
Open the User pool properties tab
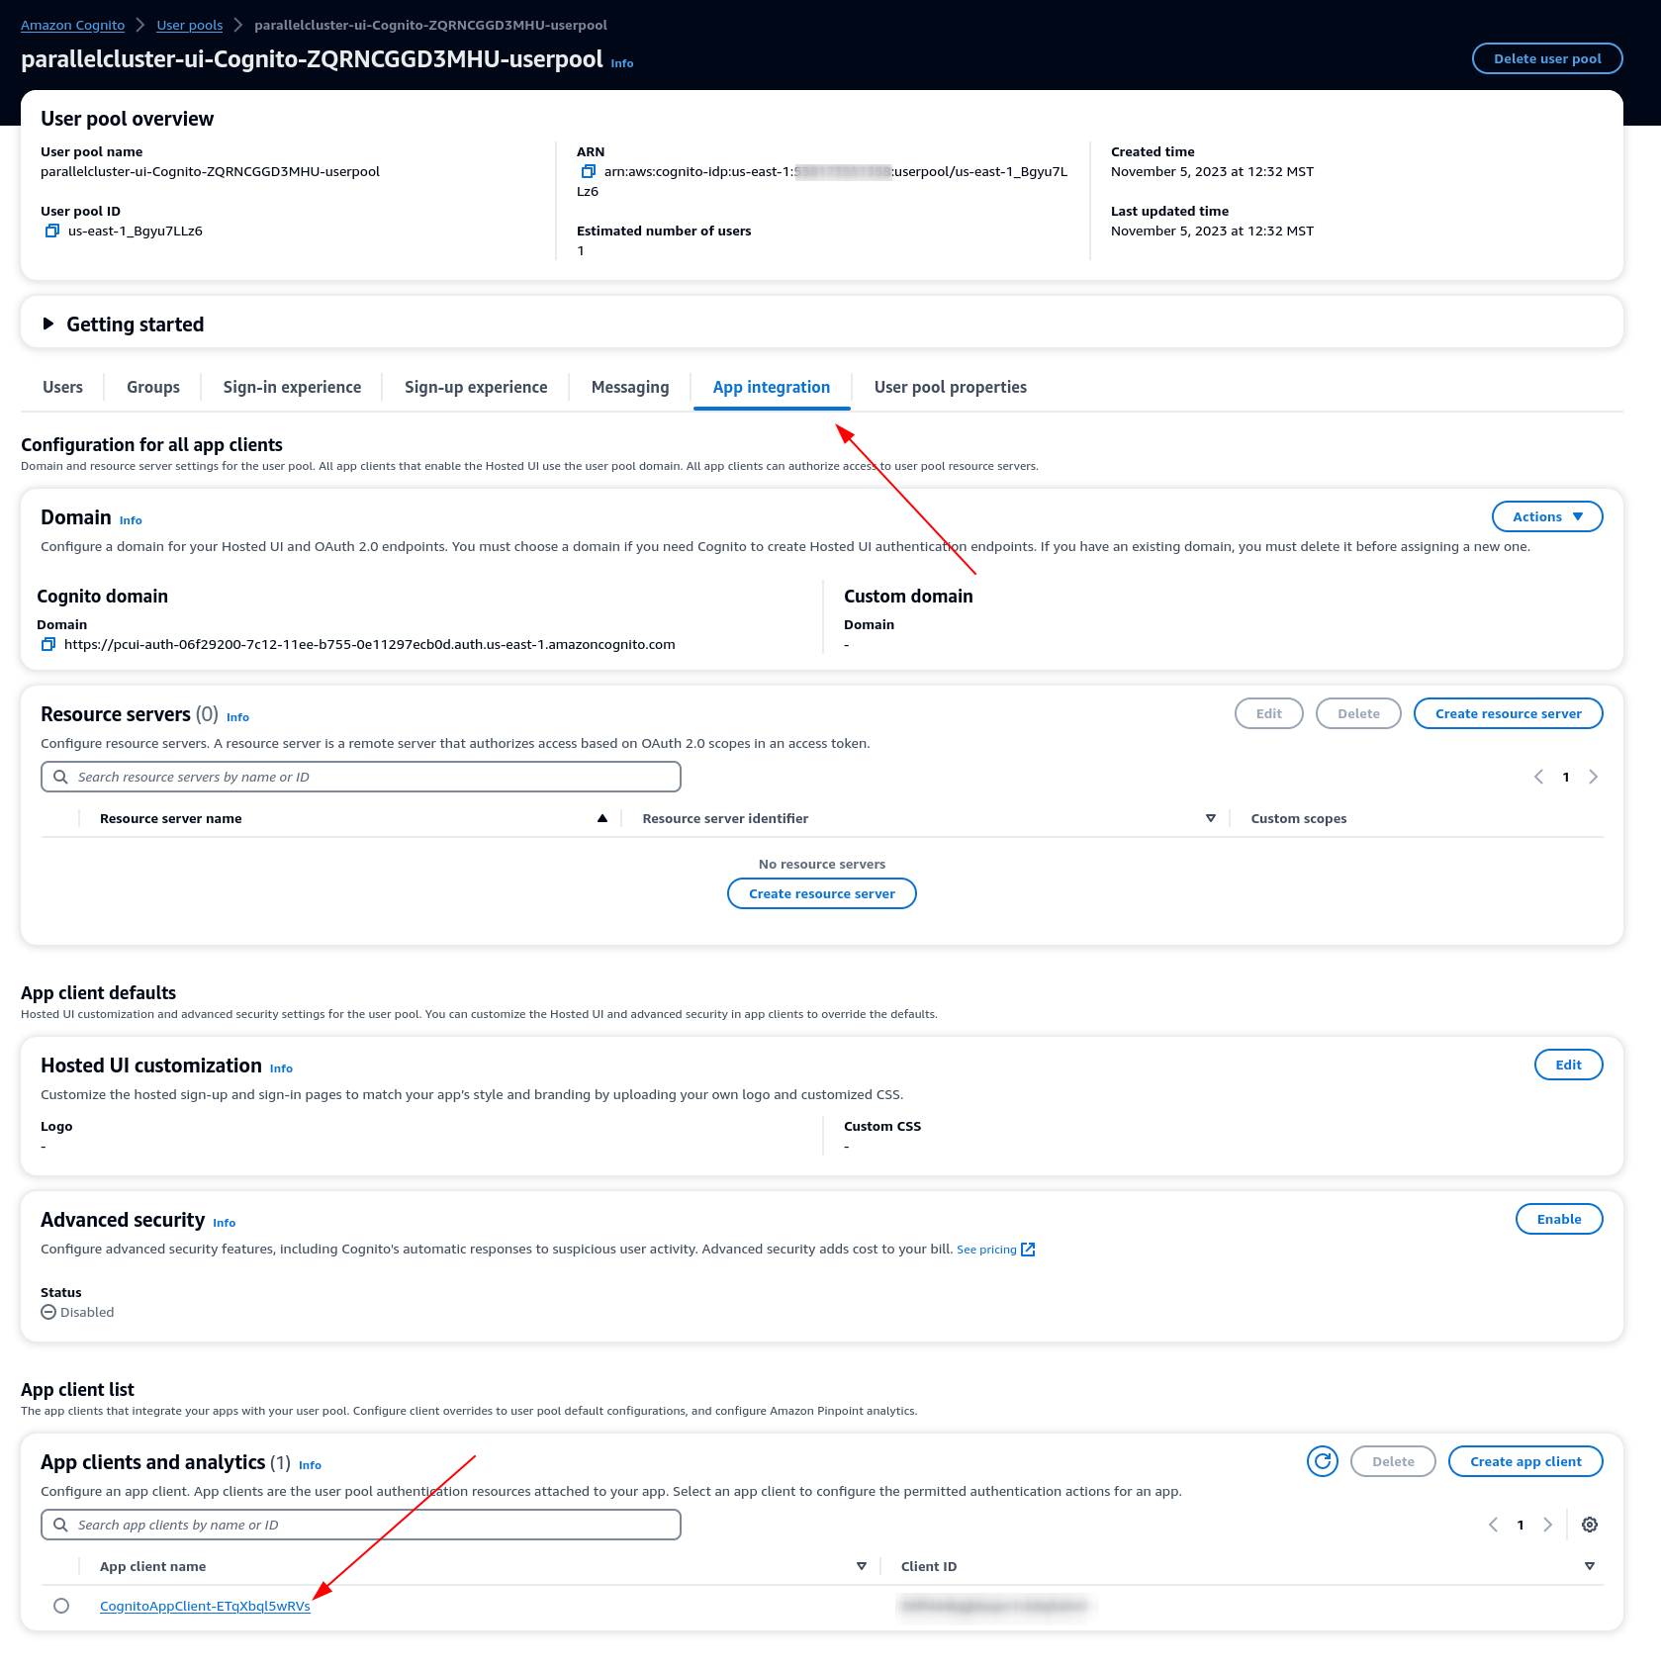[x=950, y=387]
